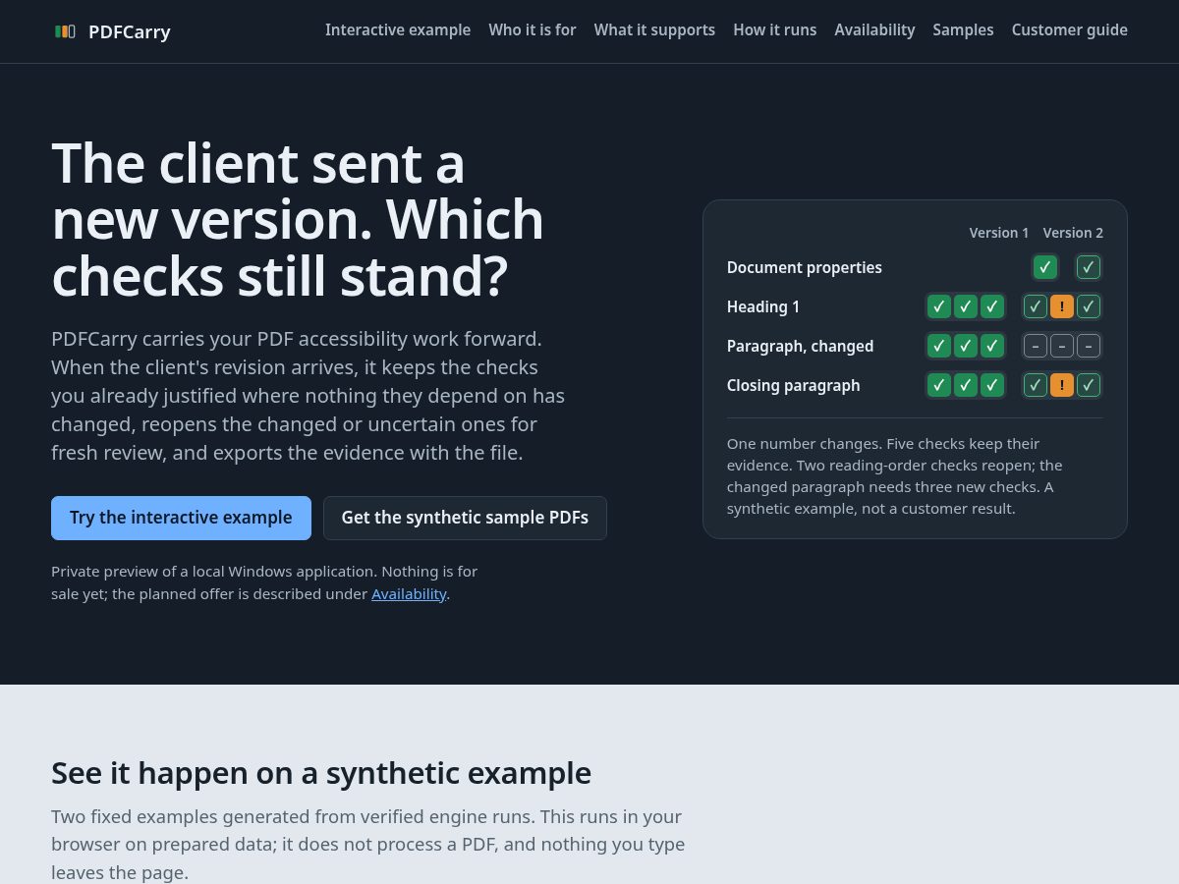1179x884 pixels.
Task: Click first green check in Closing paragraph Version 1
Action: (939, 385)
